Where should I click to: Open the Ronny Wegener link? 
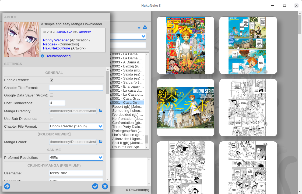pyautogui.click(x=56, y=40)
